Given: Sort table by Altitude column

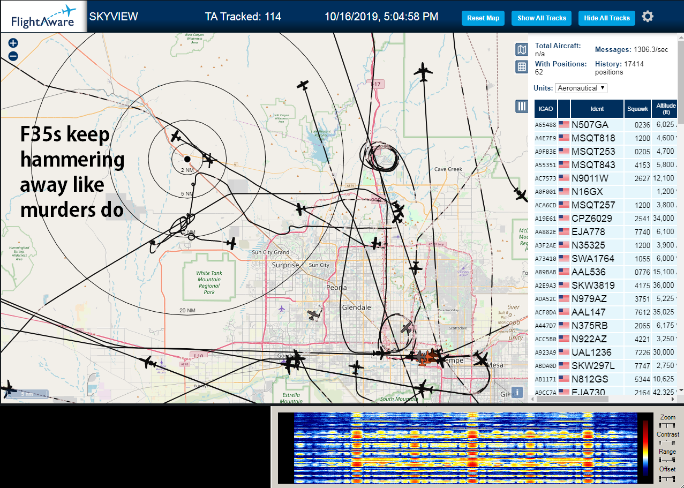Looking at the screenshot, I should coord(666,109).
